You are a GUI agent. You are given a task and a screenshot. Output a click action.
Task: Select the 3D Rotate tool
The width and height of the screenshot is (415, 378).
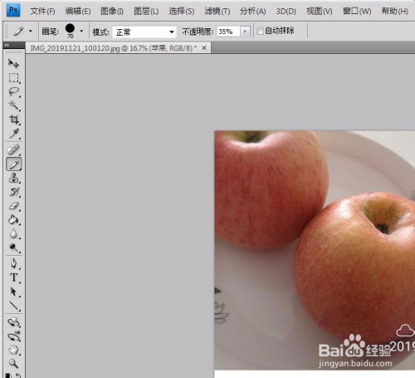click(13, 322)
